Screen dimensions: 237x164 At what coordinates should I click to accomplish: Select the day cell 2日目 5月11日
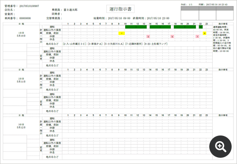tap(21, 80)
